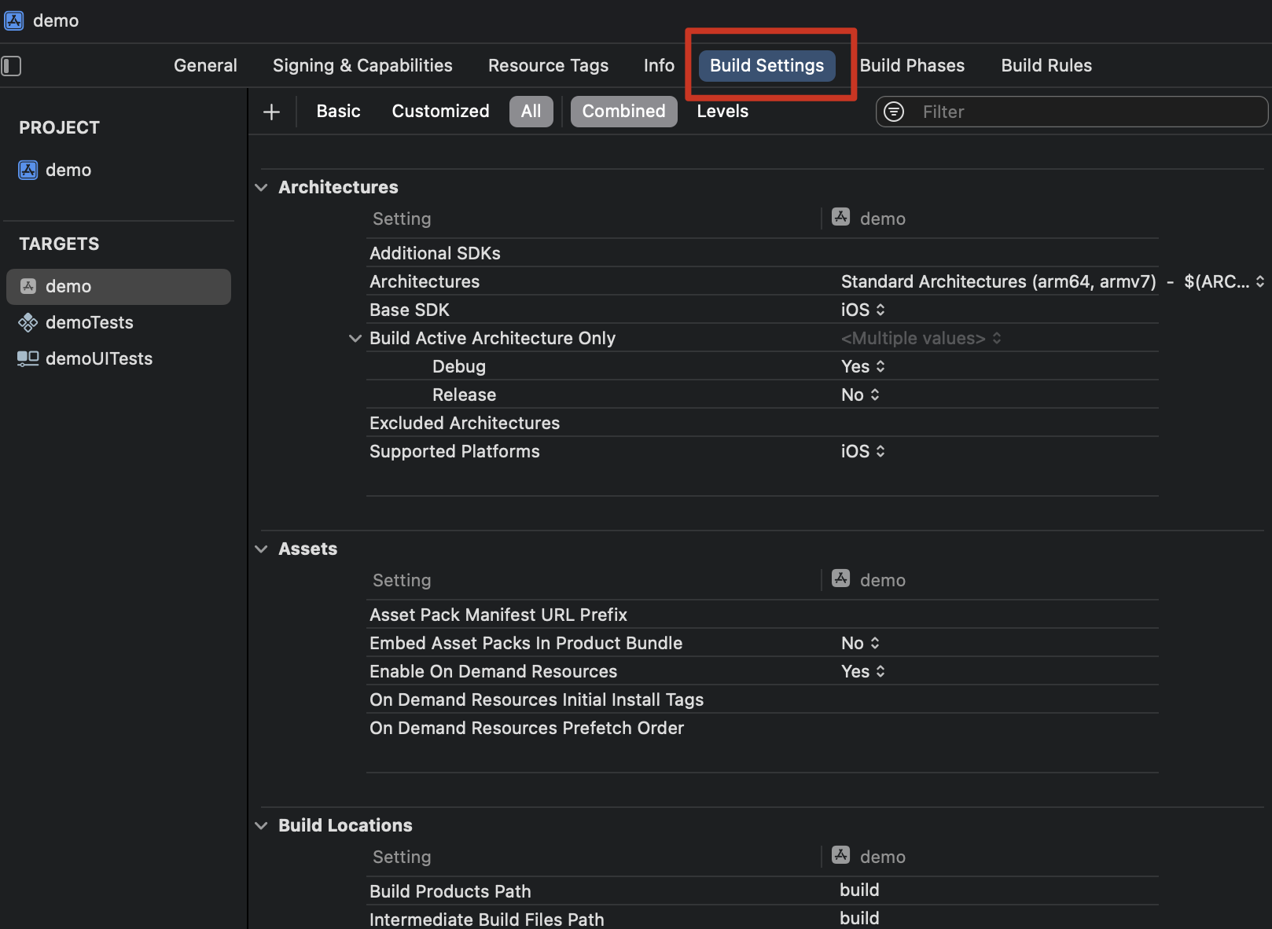Open Signing & Capabilities tab
This screenshot has height=929, width=1272.
(362, 65)
